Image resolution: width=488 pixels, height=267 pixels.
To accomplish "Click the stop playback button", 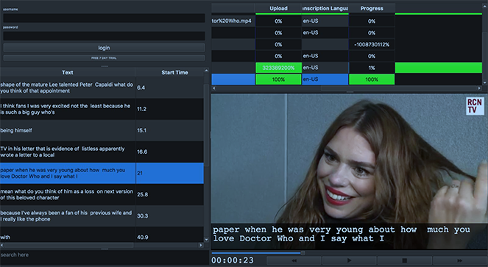I will (x=405, y=260).
